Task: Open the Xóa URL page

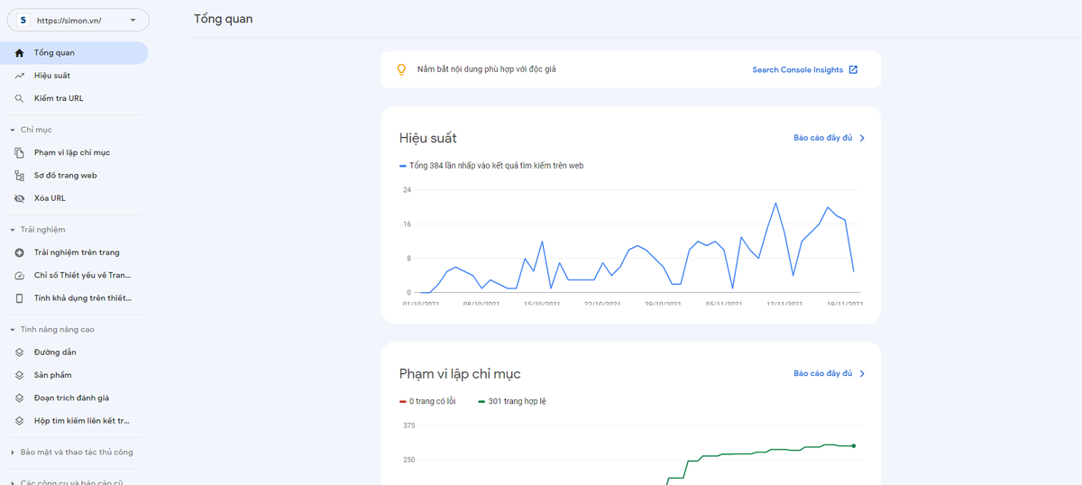Action: 74,198
